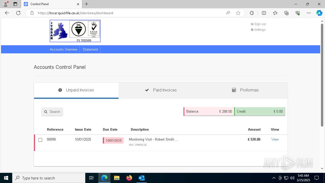Click the Reference column header
The image size is (325, 183).
click(x=55, y=130)
